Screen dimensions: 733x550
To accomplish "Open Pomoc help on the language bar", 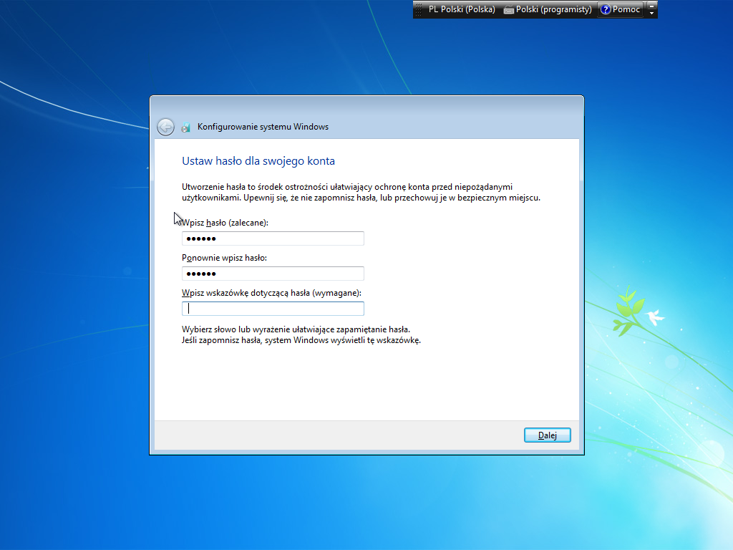I will click(x=621, y=9).
